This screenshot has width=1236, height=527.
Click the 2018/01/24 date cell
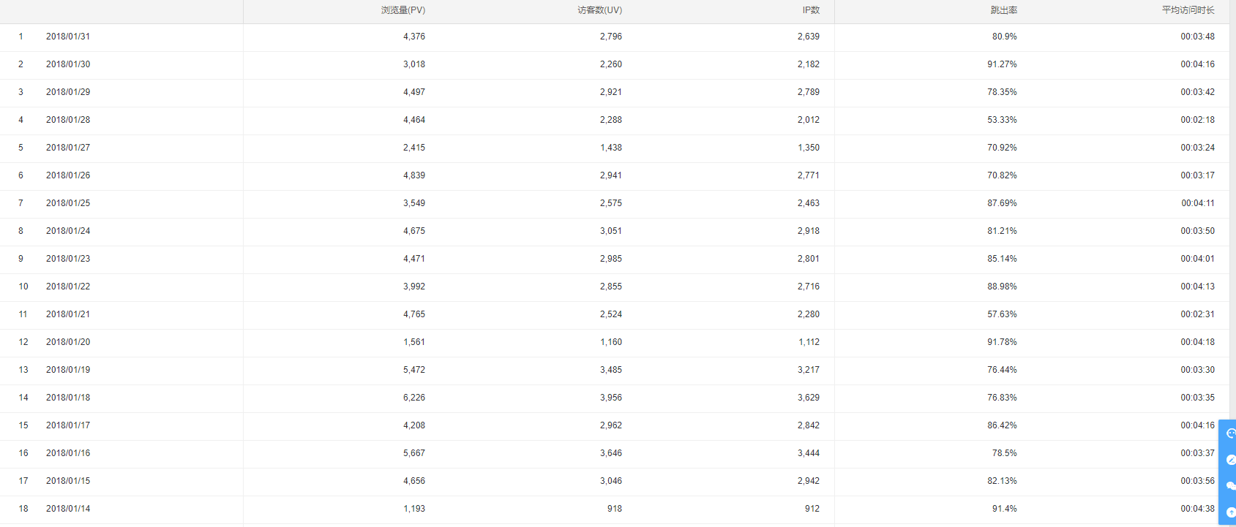pyautogui.click(x=68, y=231)
